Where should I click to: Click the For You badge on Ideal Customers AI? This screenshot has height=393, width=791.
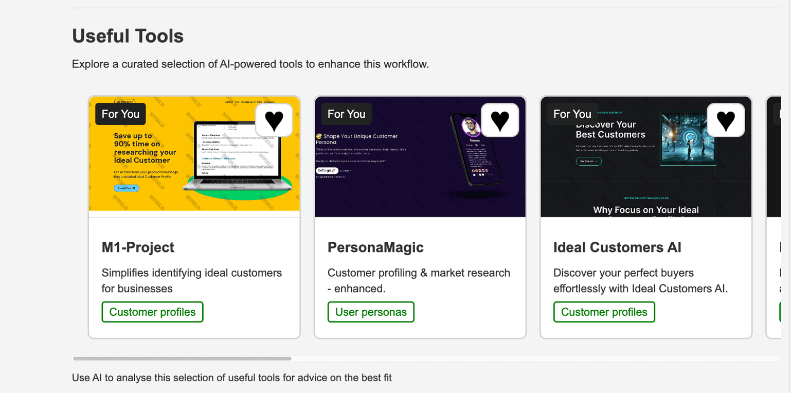572,114
